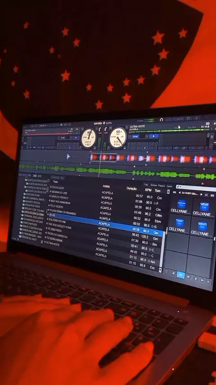This screenshot has height=385, width=216.
Task: Toggle the left deck keylock A button
Action: [94, 148]
